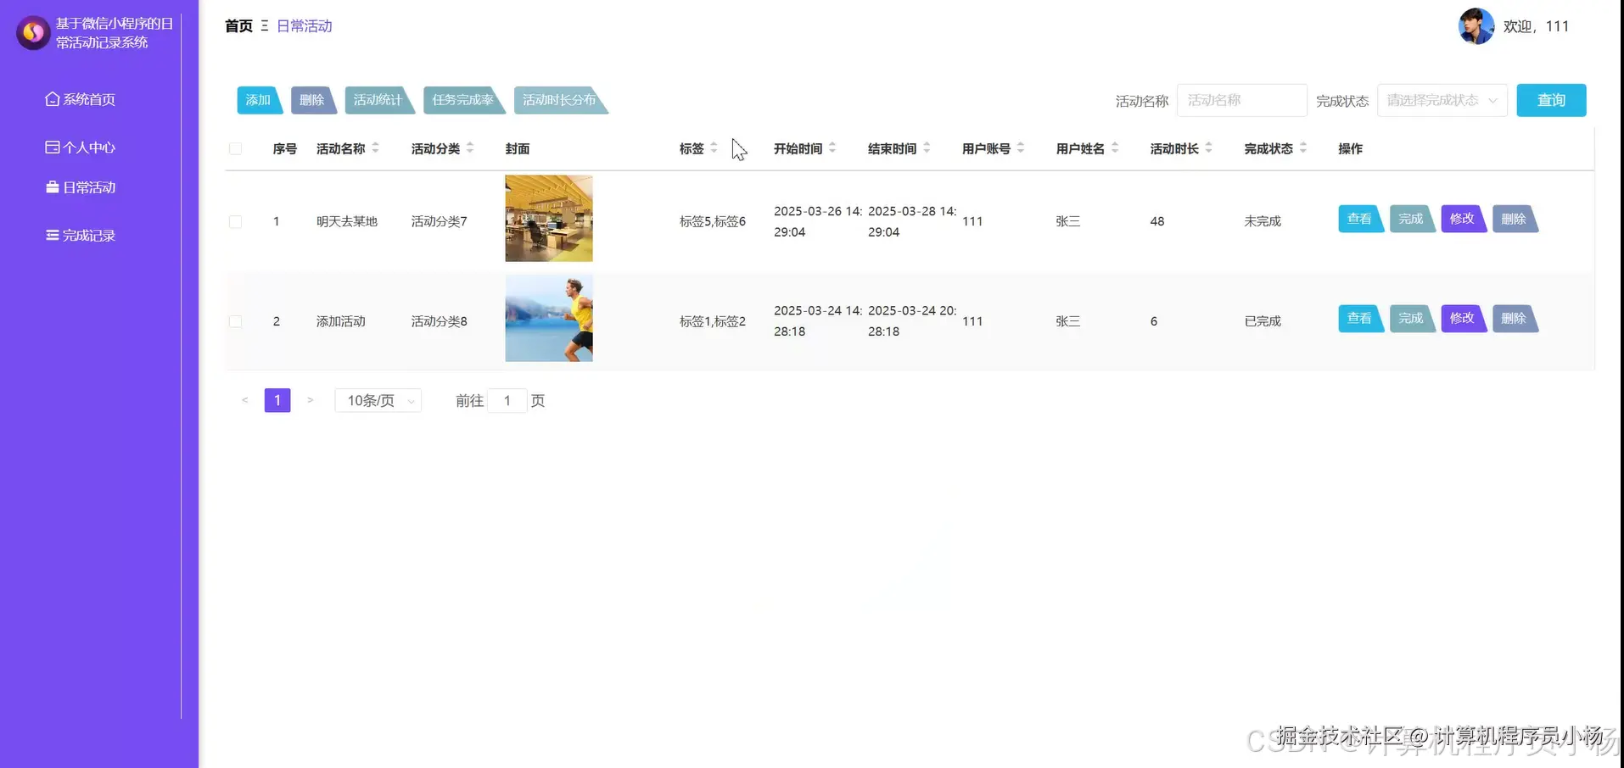Delete the 明天去某地 activity
The width and height of the screenshot is (1624, 768).
tap(1515, 219)
